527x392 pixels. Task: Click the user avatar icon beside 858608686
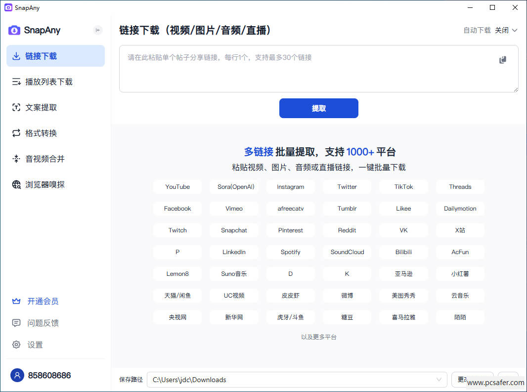[x=17, y=375]
